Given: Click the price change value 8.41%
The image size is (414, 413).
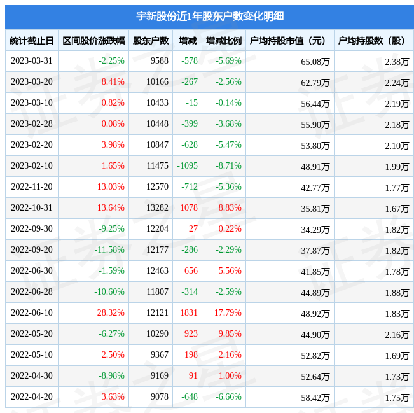Looking at the screenshot, I should tap(113, 81).
